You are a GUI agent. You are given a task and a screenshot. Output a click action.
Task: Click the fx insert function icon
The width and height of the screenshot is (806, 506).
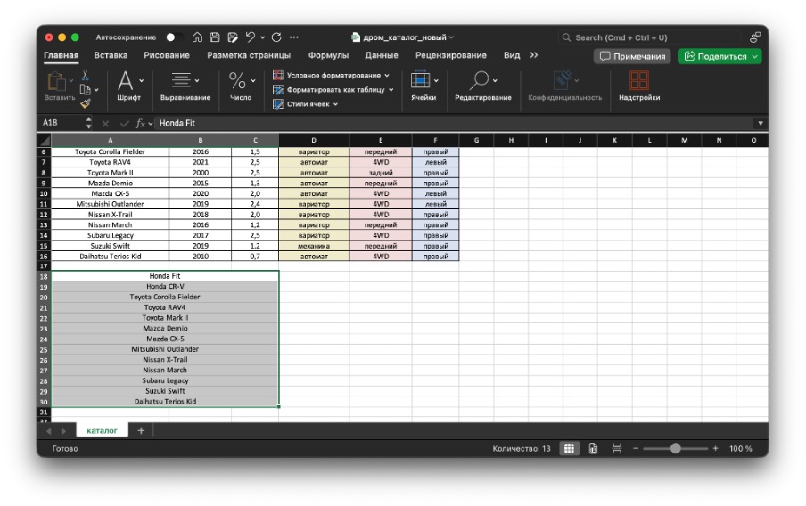tap(140, 123)
